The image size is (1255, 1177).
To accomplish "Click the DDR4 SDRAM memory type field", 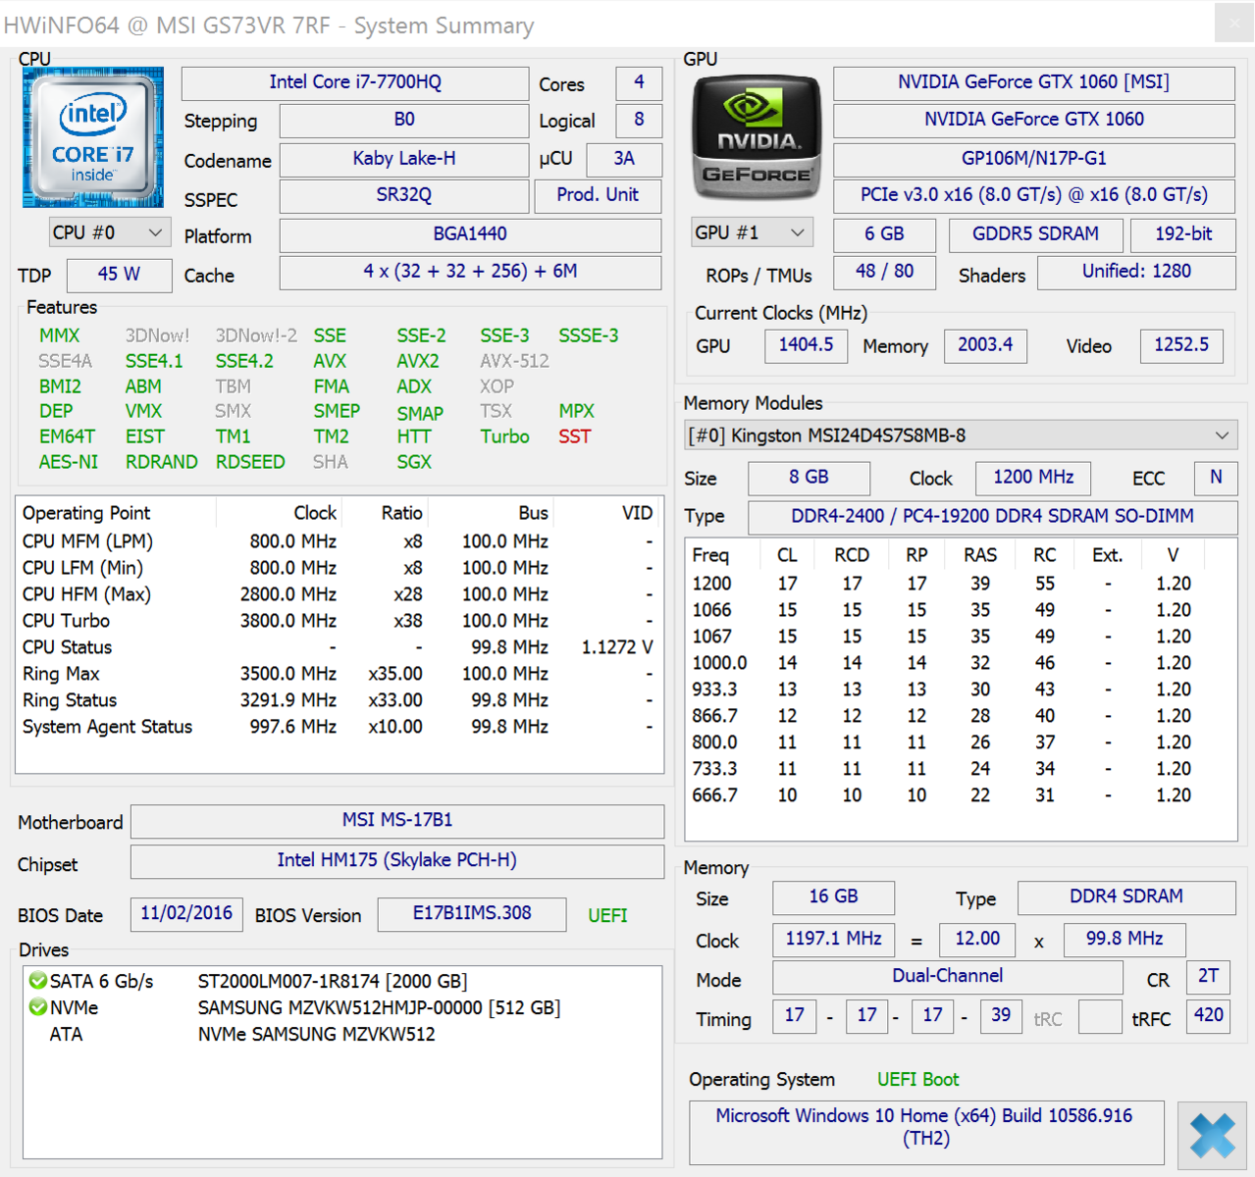I will coord(1126,897).
